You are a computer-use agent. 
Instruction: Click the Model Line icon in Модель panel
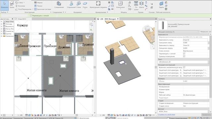pos(130,6)
